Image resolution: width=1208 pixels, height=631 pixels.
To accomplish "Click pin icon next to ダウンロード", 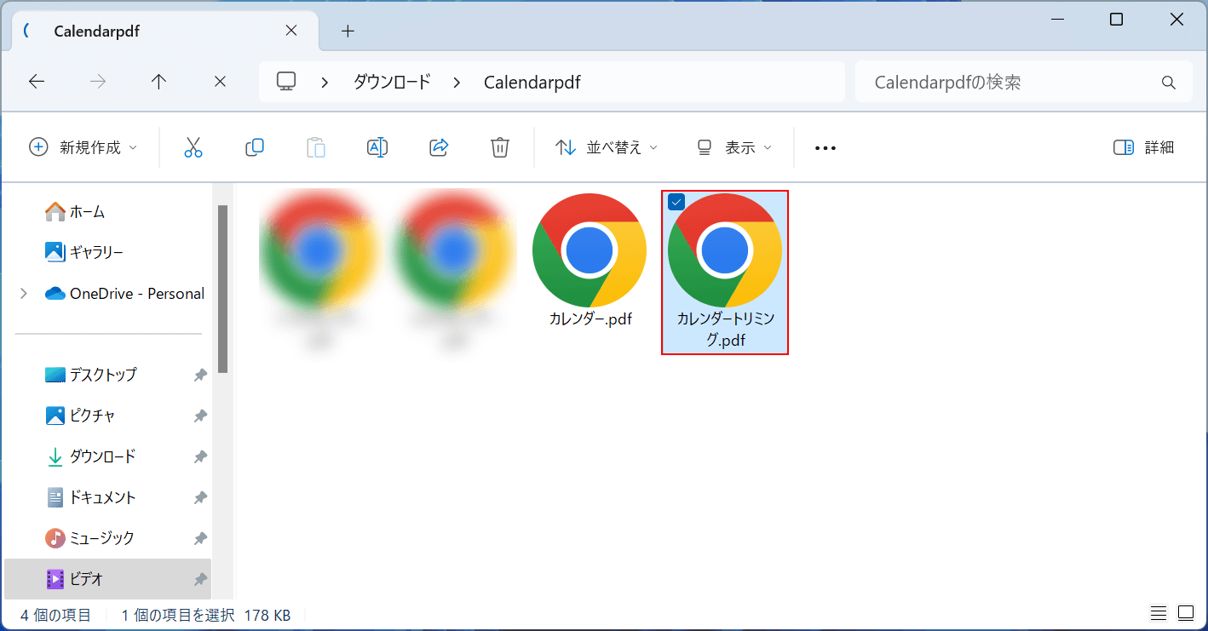I will pyautogui.click(x=200, y=456).
